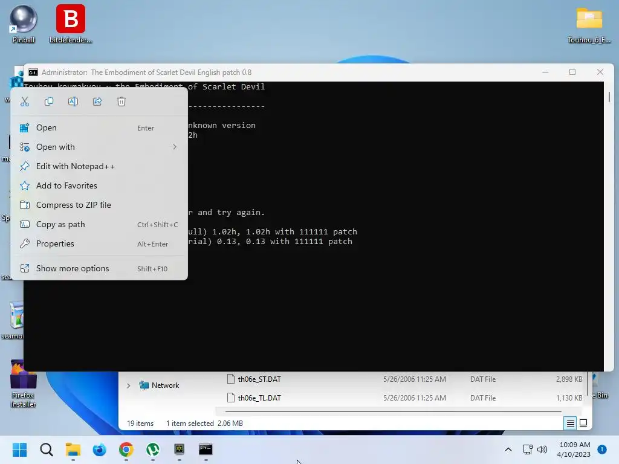Open File Explorer from the taskbar
This screenshot has width=619, height=464.
click(x=73, y=449)
